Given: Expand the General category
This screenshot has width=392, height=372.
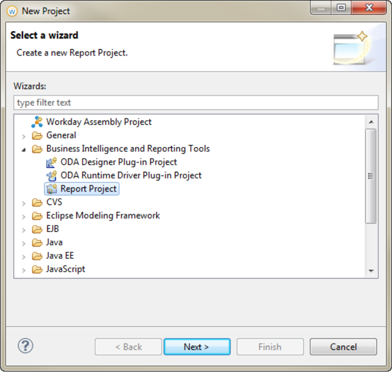Looking at the screenshot, I should tap(24, 136).
